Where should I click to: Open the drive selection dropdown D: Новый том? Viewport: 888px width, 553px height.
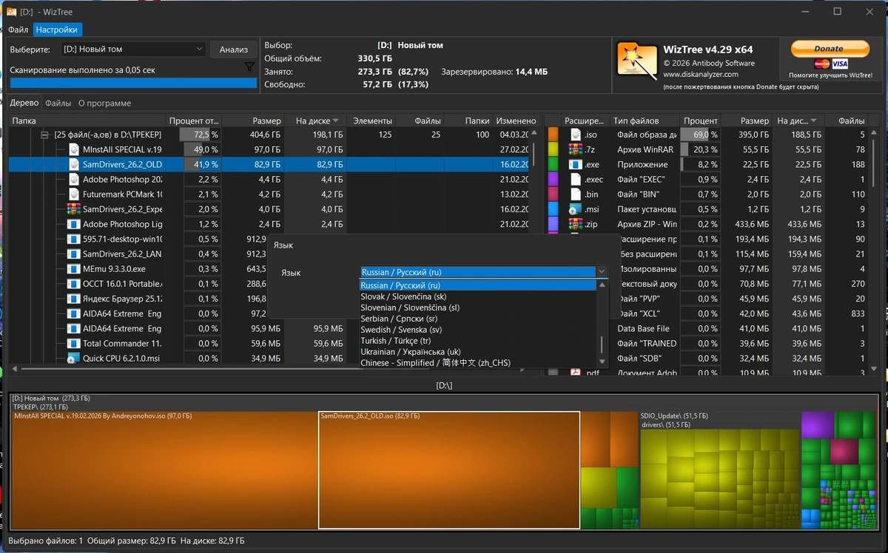(133, 49)
